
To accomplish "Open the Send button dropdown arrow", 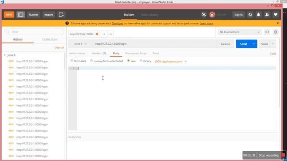I will (254, 44).
